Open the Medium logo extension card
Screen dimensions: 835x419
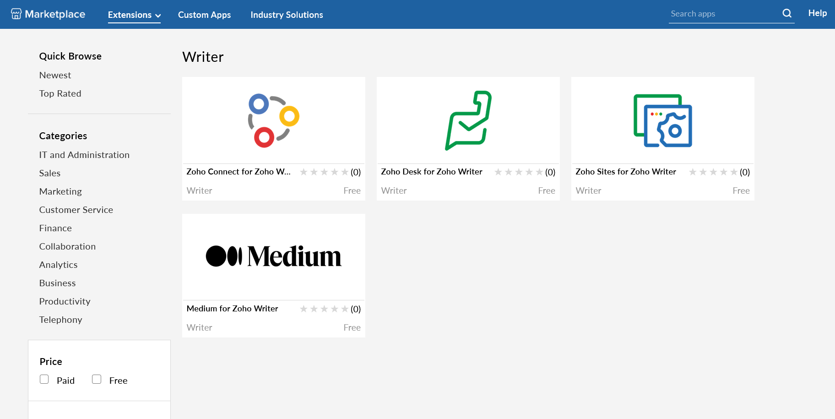pyautogui.click(x=274, y=256)
